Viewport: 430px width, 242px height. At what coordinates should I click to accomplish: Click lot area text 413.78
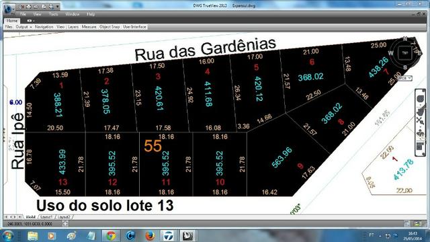pos(404,169)
